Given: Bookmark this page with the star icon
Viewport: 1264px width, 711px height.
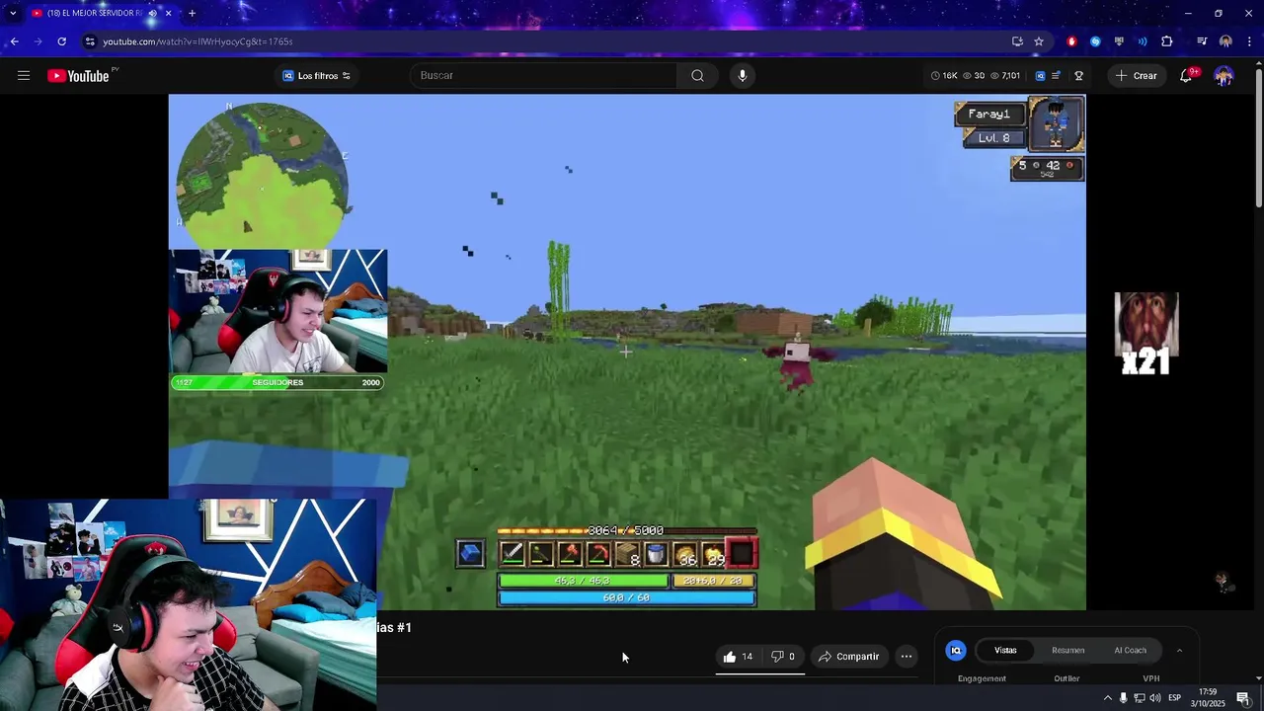Looking at the screenshot, I should 1039,41.
